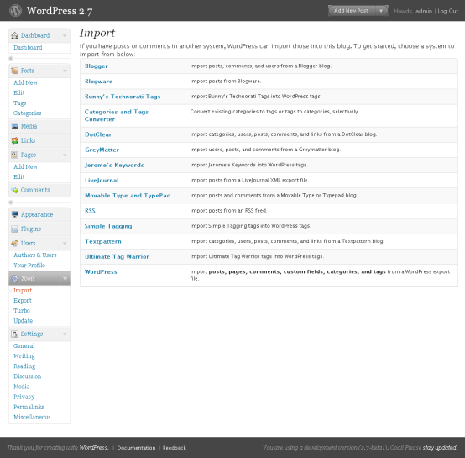Open Authors & Users page
The height and width of the screenshot is (458, 465).
[x=35, y=255]
